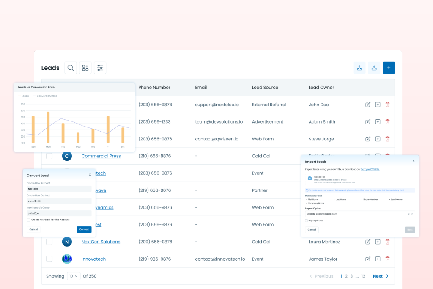433x289 pixels.
Task: Check 'Create New Deal For This Account'
Action: [28, 220]
